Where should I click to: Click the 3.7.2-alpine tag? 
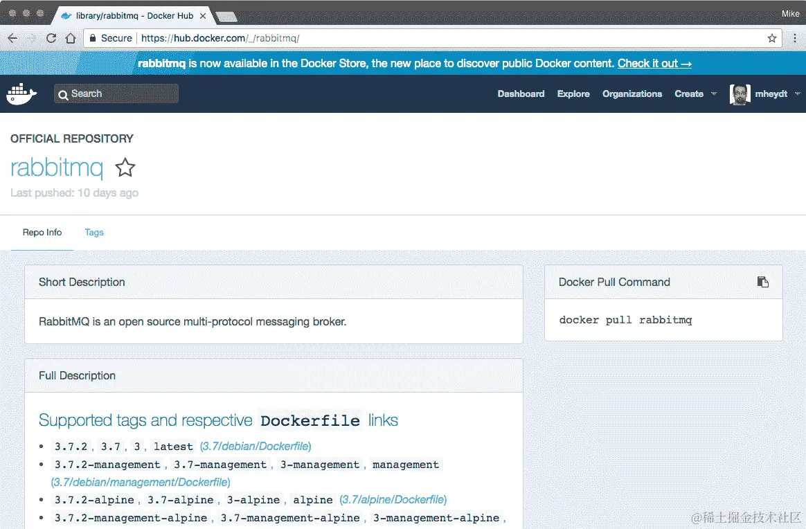(x=94, y=500)
